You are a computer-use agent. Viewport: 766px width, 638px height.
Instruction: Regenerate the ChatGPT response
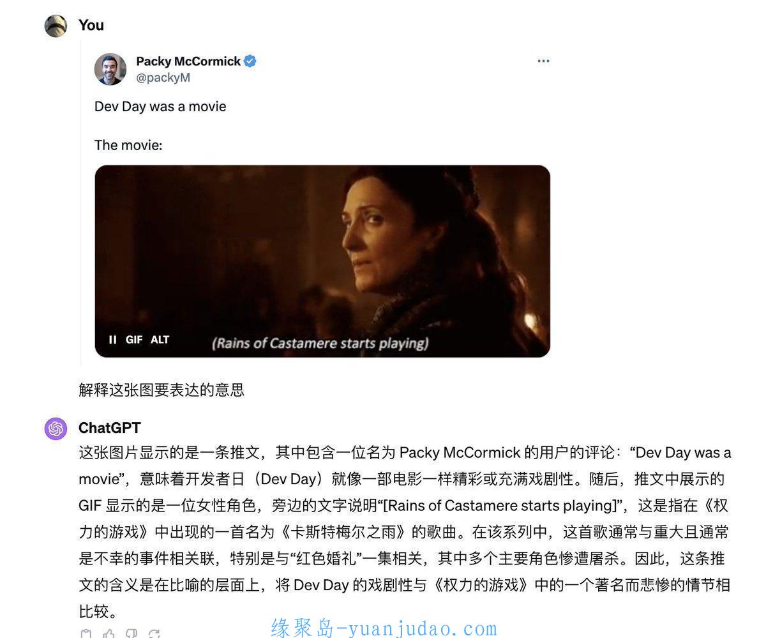[x=154, y=634]
